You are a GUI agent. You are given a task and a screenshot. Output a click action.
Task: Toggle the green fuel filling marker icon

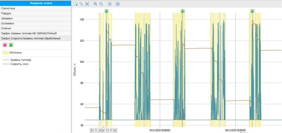click(x=11, y=45)
